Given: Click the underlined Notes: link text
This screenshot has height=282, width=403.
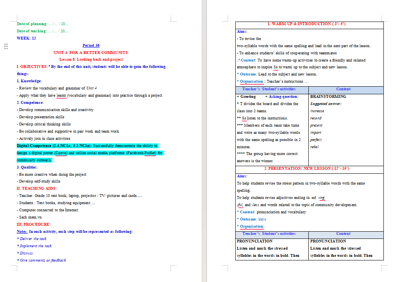Looking at the screenshot, I should [x=22, y=232].
